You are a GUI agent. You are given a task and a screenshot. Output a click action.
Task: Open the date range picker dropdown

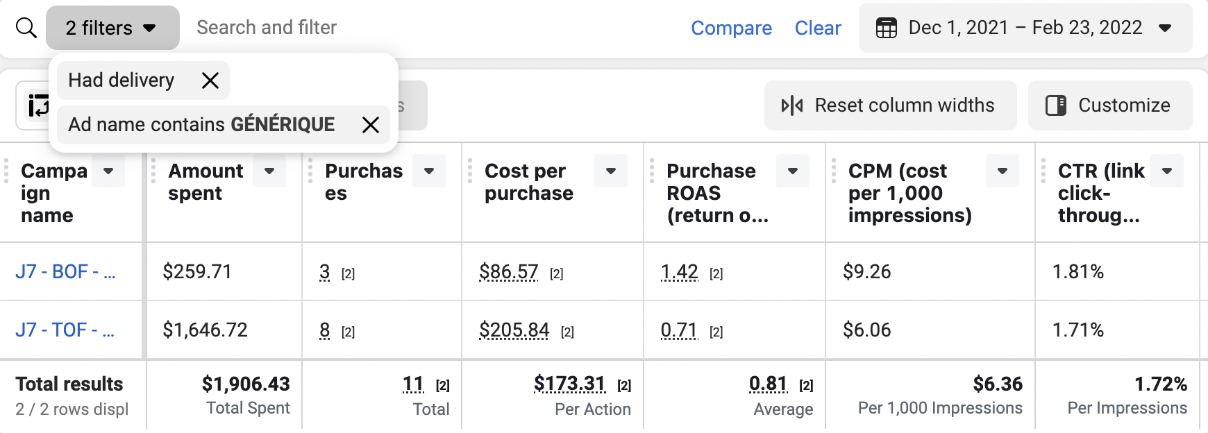tap(1165, 28)
